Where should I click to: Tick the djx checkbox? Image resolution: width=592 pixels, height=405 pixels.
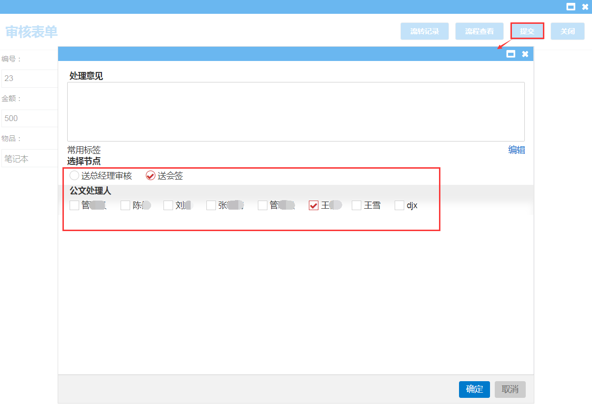point(399,205)
